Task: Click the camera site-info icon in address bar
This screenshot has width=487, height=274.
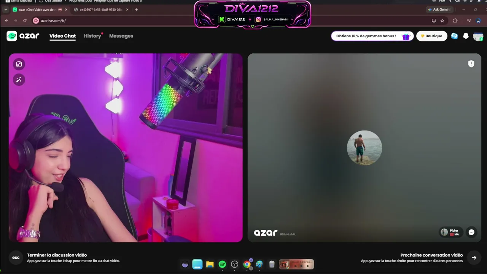Action: click(36, 21)
